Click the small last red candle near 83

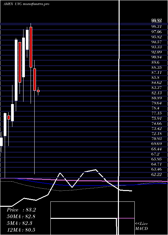[x=38, y=91]
